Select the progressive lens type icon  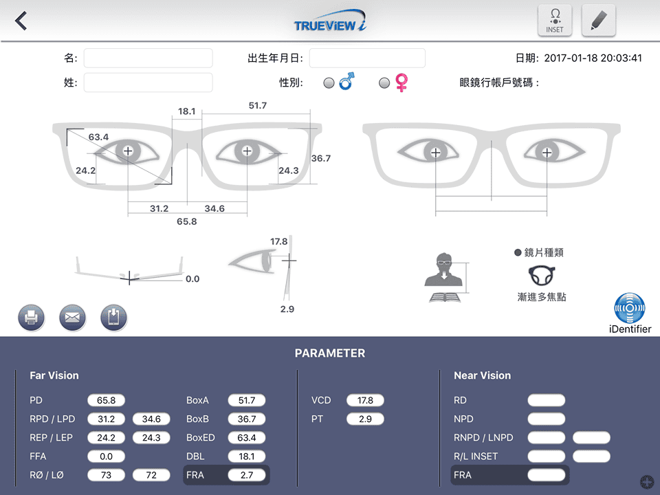point(541,276)
